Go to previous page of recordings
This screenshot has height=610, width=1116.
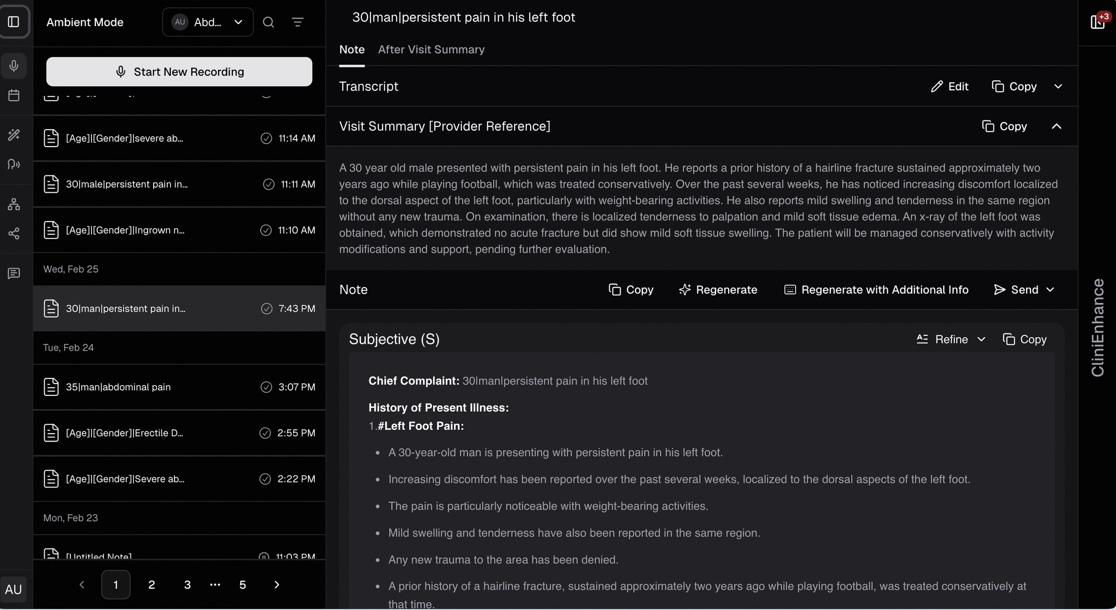coord(82,585)
